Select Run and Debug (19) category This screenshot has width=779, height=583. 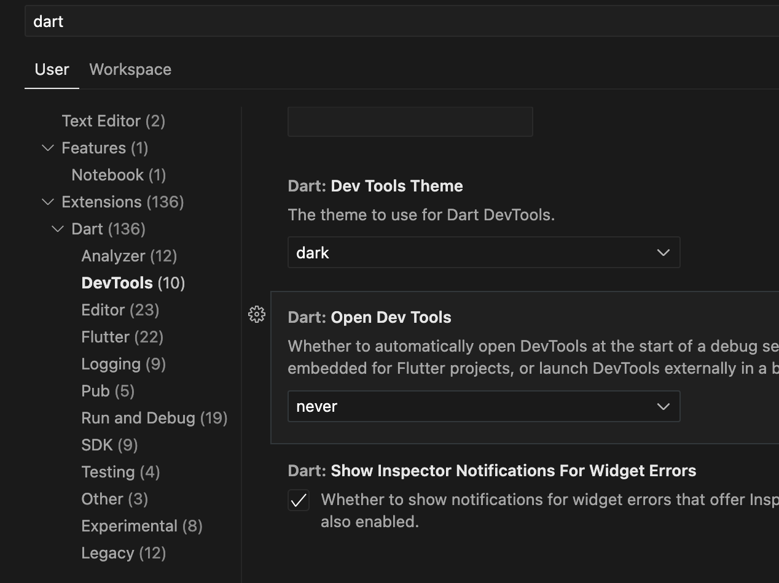(154, 418)
